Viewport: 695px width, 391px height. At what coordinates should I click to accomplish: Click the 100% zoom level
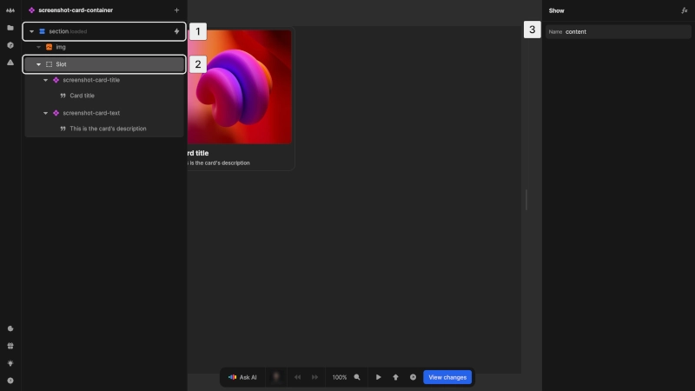(x=340, y=377)
